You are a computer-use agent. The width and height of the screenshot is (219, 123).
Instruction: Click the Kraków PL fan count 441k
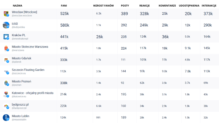tap(64, 37)
